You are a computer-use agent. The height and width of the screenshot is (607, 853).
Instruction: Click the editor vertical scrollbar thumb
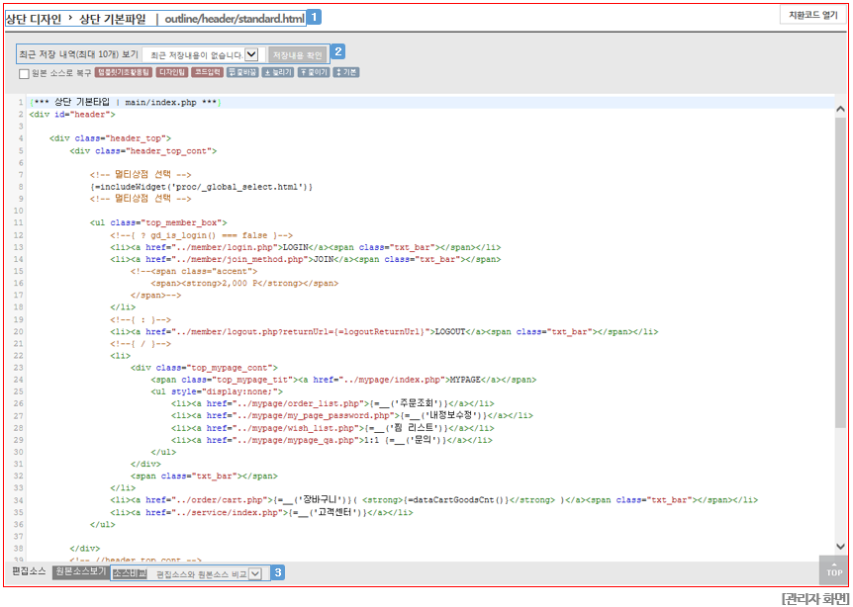(840, 272)
